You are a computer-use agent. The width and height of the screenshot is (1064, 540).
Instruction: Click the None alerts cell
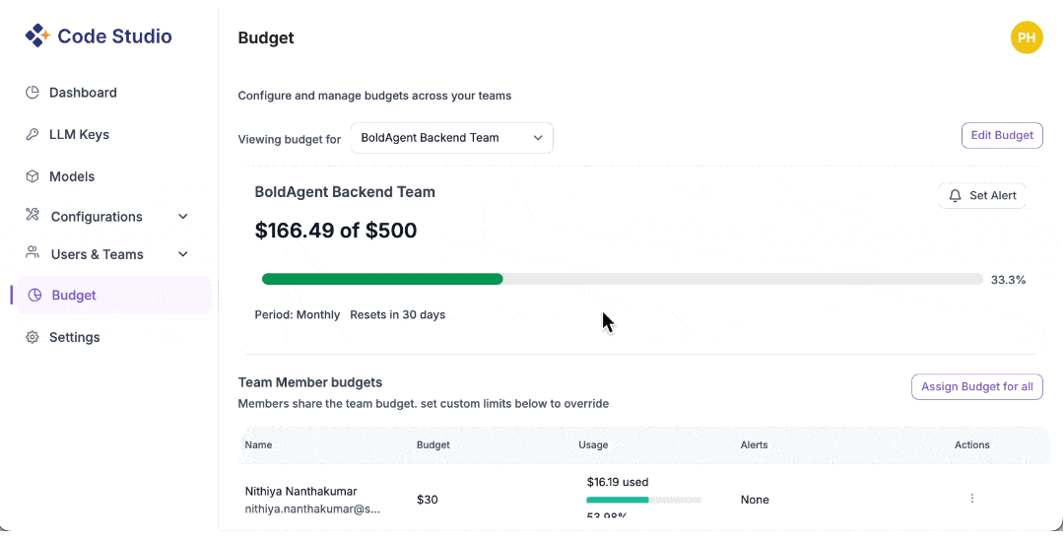point(755,500)
